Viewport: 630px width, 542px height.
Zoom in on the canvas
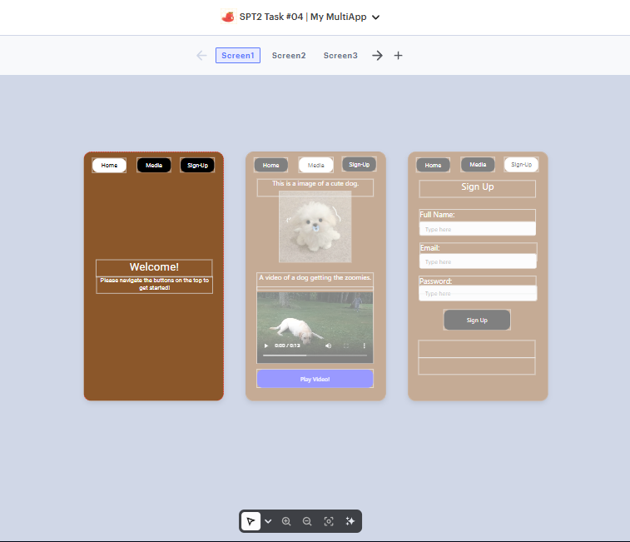(286, 521)
